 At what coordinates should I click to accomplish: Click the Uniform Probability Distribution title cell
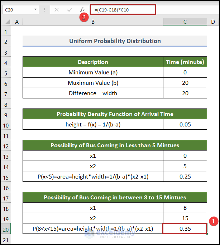click(x=115, y=41)
